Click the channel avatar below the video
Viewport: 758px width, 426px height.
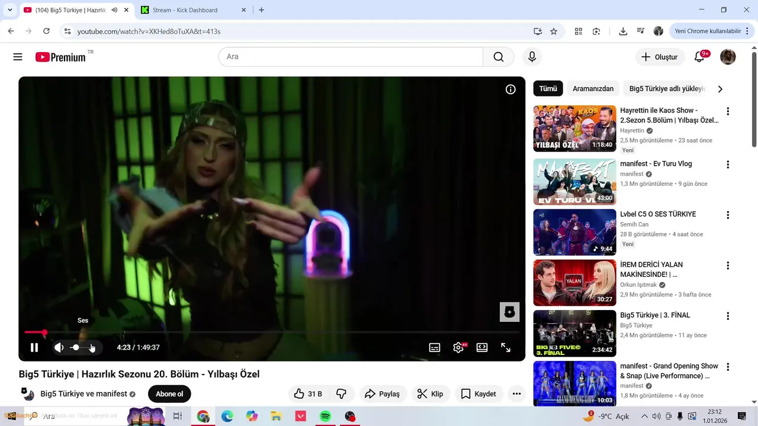[28, 394]
